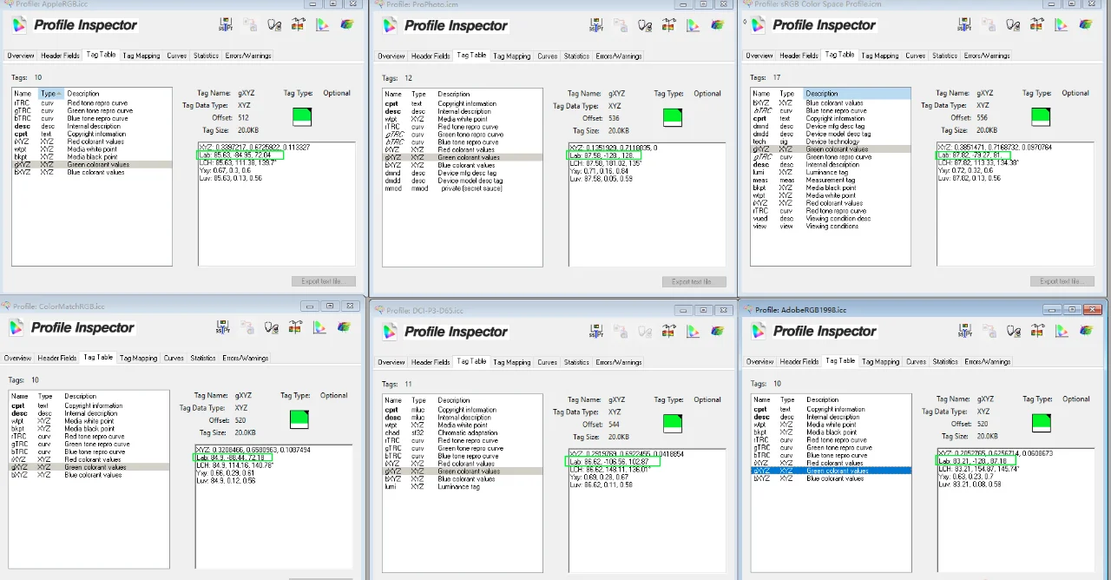Screen dimensions: 1111x580
Task: Select Tag Table tab in AdobeRGB1998 window
Action: [839, 360]
